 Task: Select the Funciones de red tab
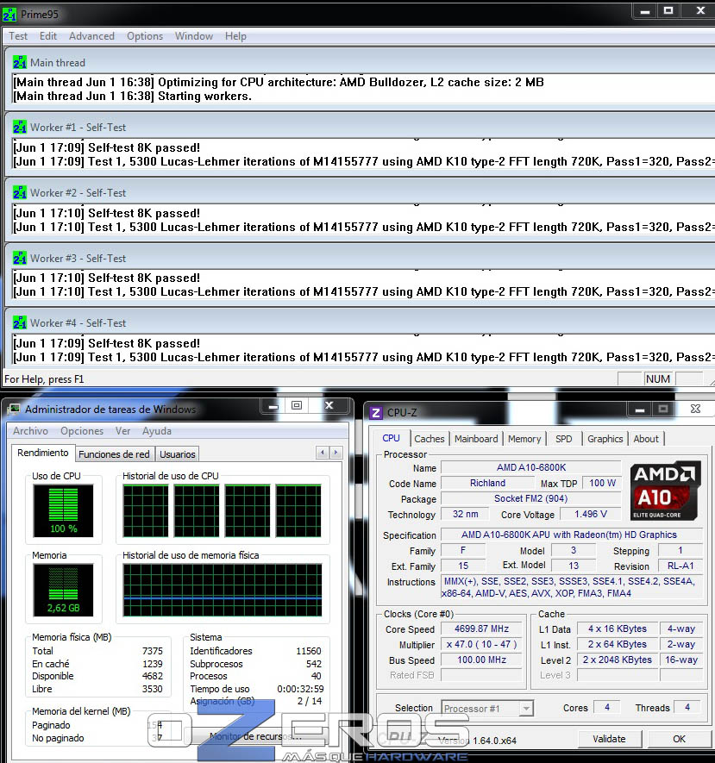coord(114,454)
